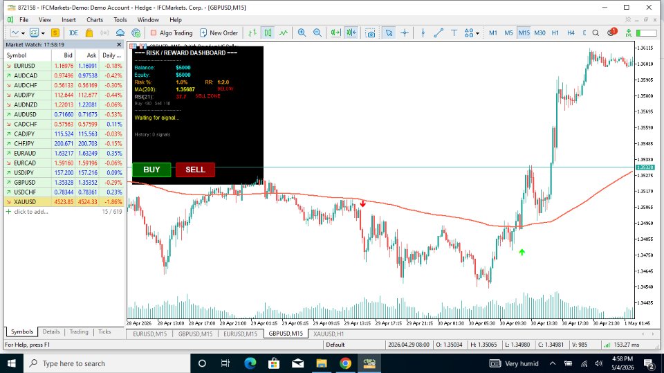
Task: Switch timeframe to M5
Action: (x=508, y=33)
